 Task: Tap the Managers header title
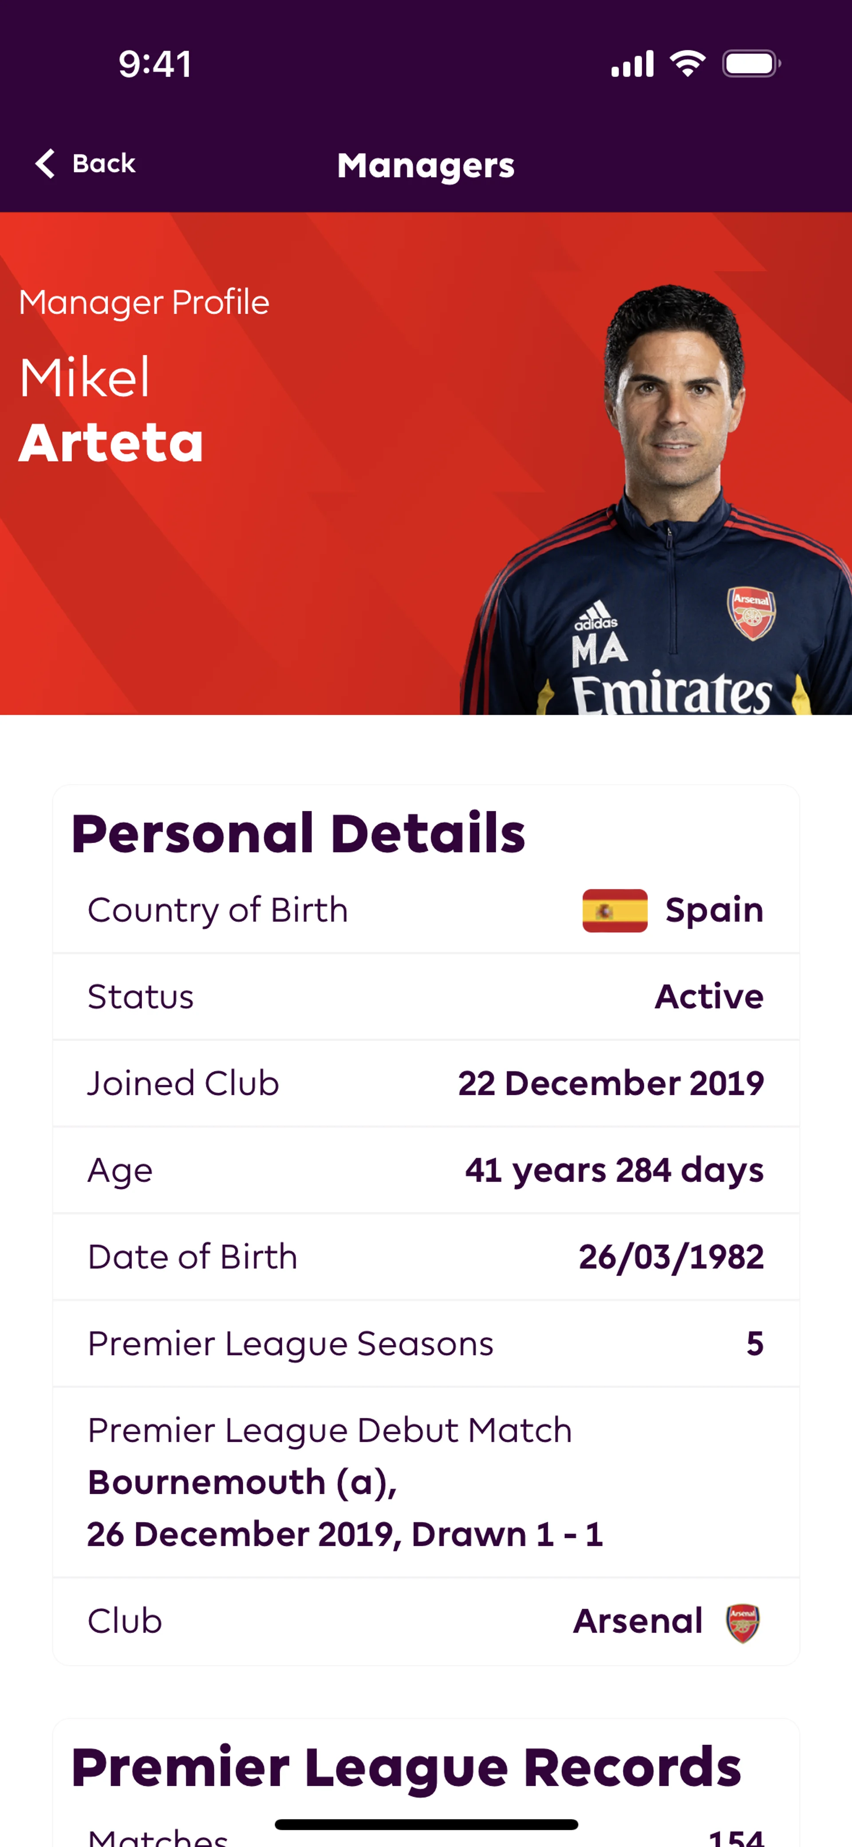point(426,166)
